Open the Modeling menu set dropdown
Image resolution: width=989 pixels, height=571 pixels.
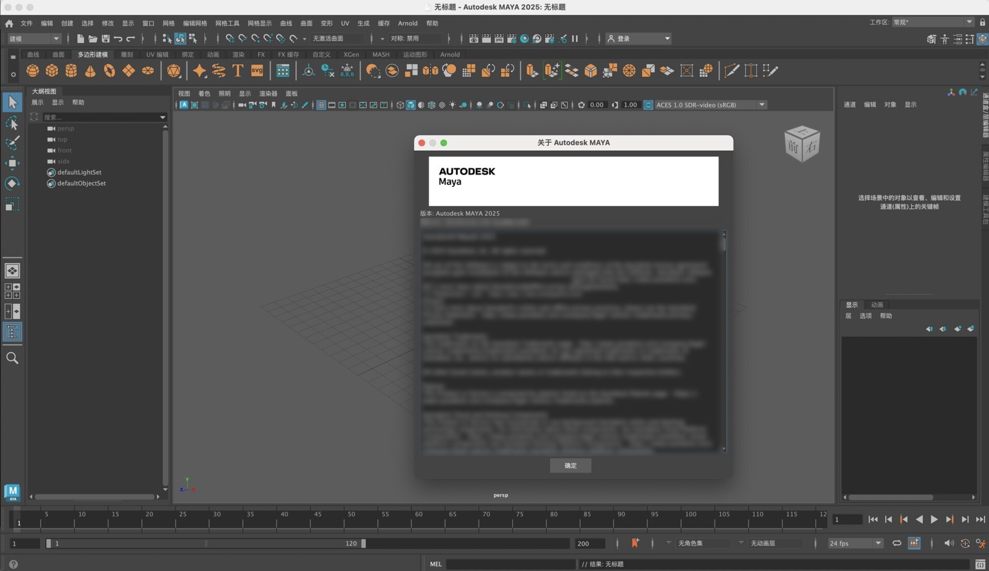(34, 38)
